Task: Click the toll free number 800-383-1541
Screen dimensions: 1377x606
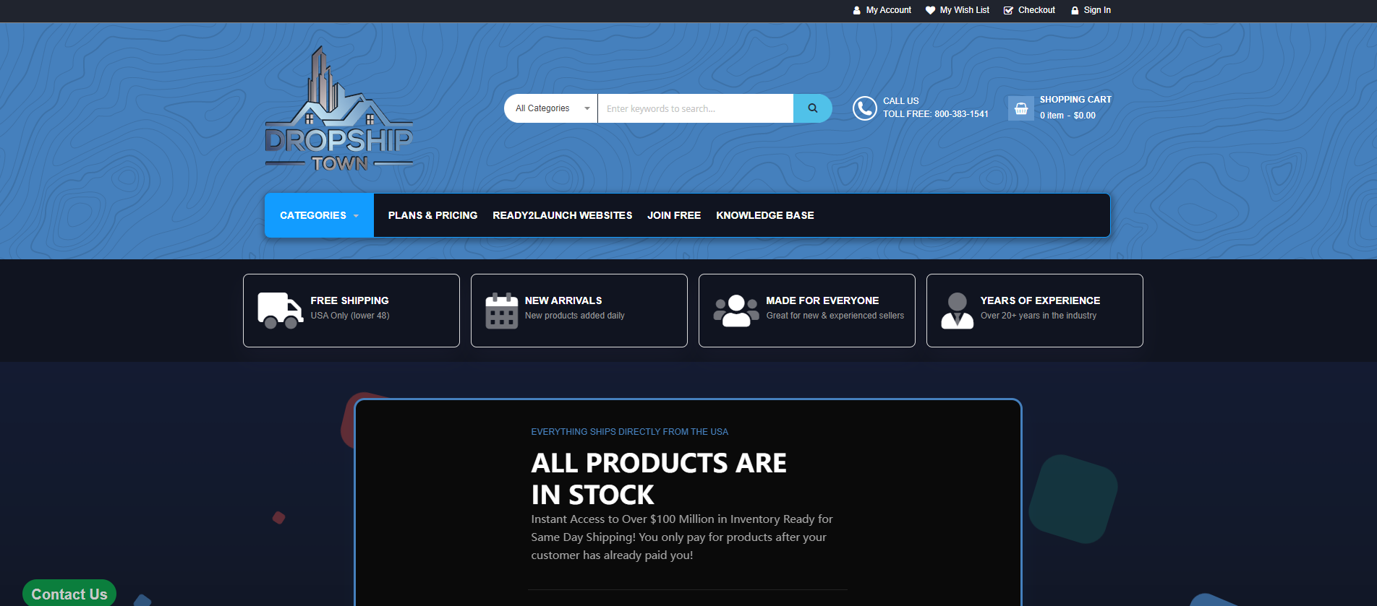Action: [x=961, y=114]
